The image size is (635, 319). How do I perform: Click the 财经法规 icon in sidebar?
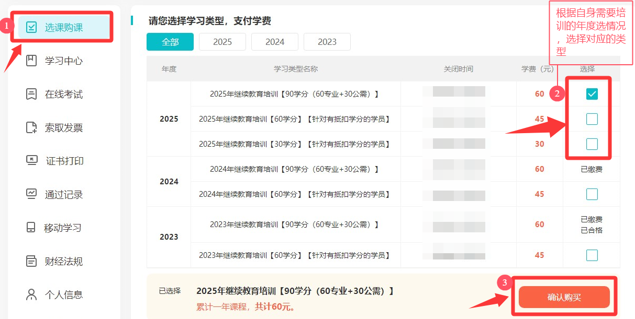coord(31,261)
